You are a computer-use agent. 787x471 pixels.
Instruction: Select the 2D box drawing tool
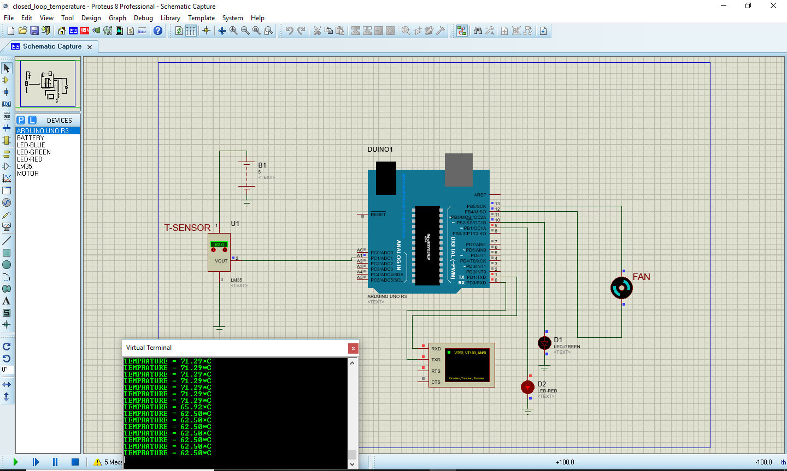(7, 253)
